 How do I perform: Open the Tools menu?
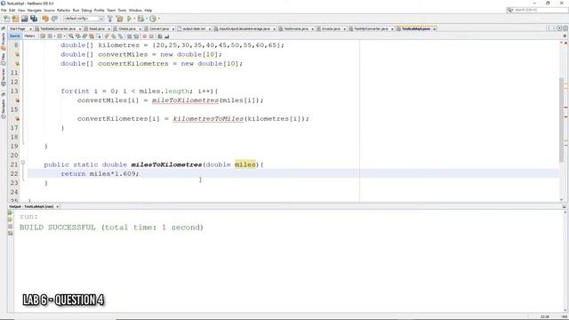pyautogui.click(x=122, y=10)
